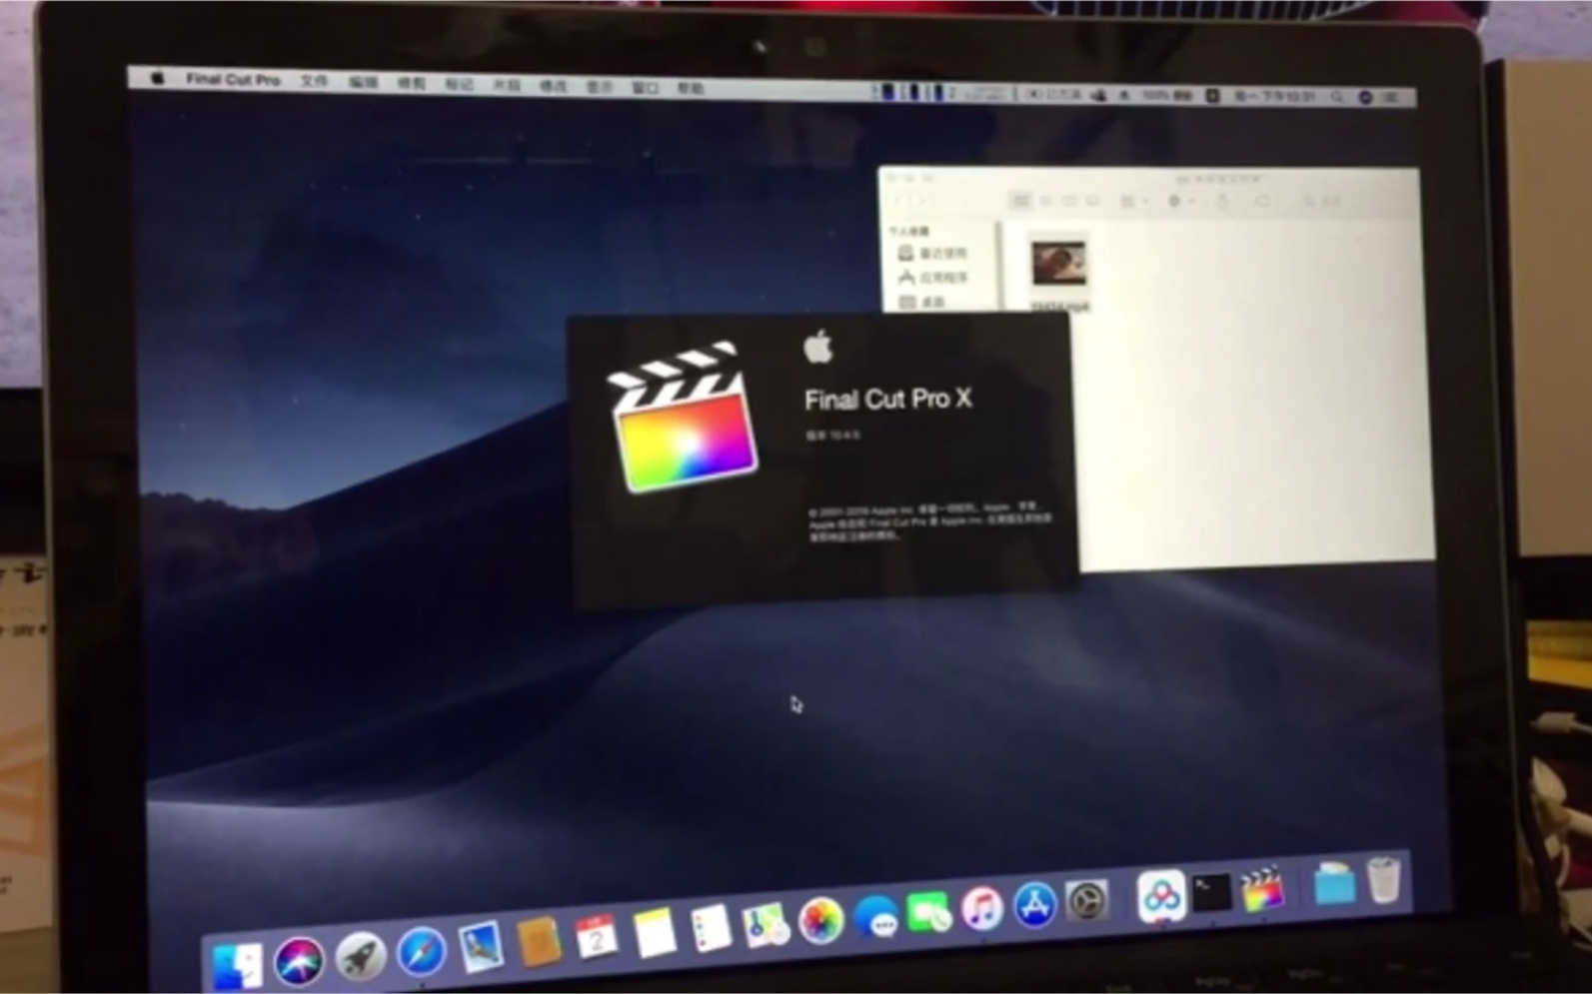The width and height of the screenshot is (1592, 994).
Task: Open Baidu cloud icon in dock
Action: [1159, 895]
